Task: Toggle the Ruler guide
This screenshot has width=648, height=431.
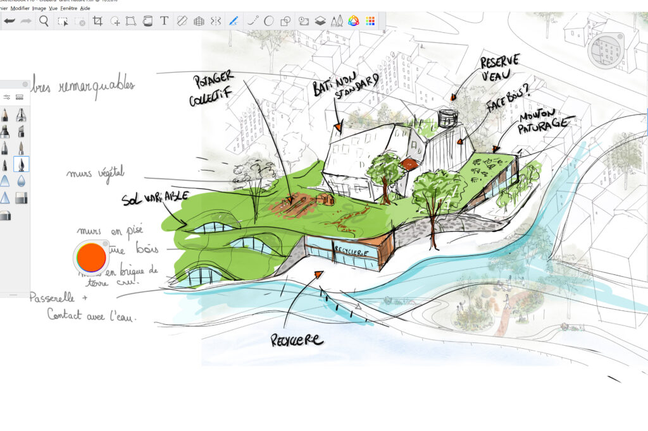Action: 182,21
